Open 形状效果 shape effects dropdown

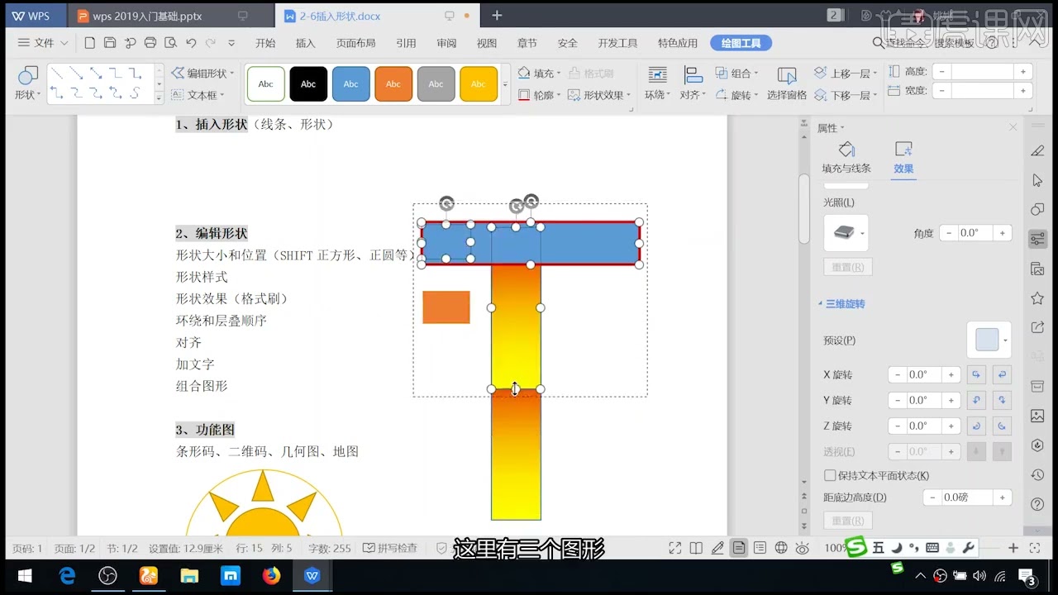[599, 95]
